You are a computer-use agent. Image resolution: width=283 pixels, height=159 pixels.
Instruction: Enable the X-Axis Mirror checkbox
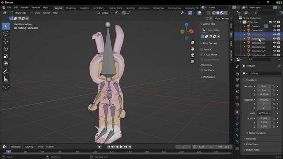[202, 54]
